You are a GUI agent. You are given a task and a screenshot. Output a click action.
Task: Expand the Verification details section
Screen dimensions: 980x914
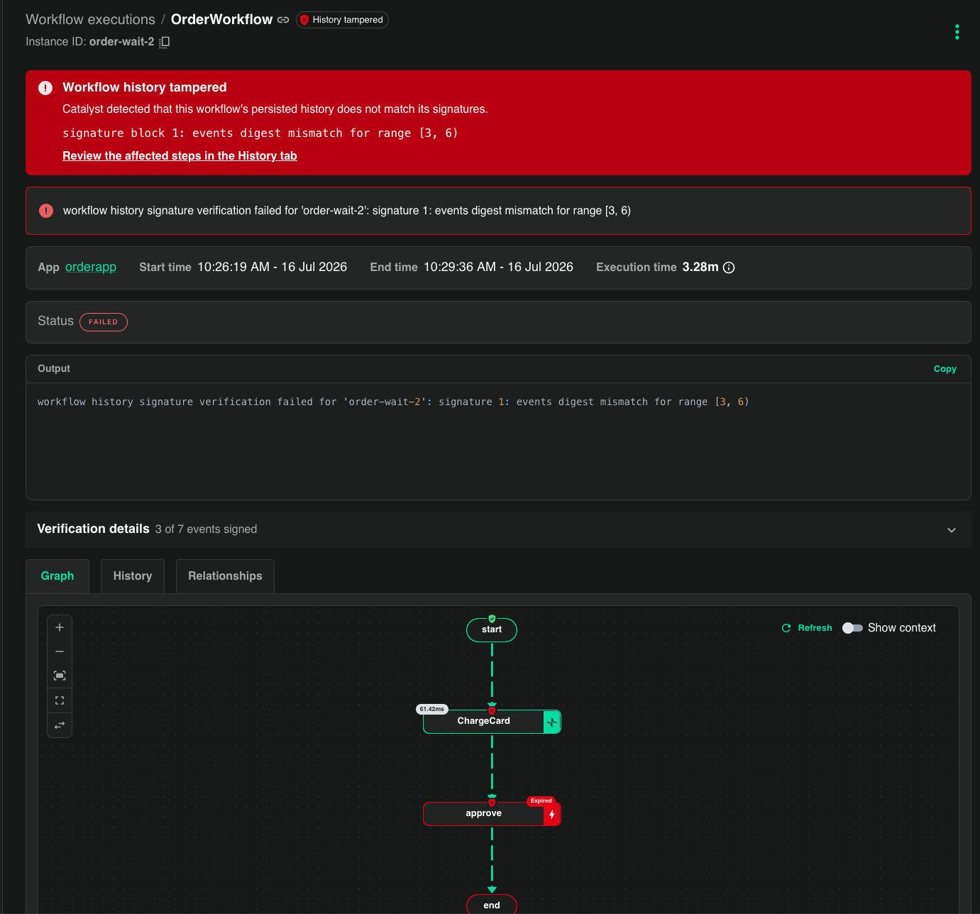(952, 530)
